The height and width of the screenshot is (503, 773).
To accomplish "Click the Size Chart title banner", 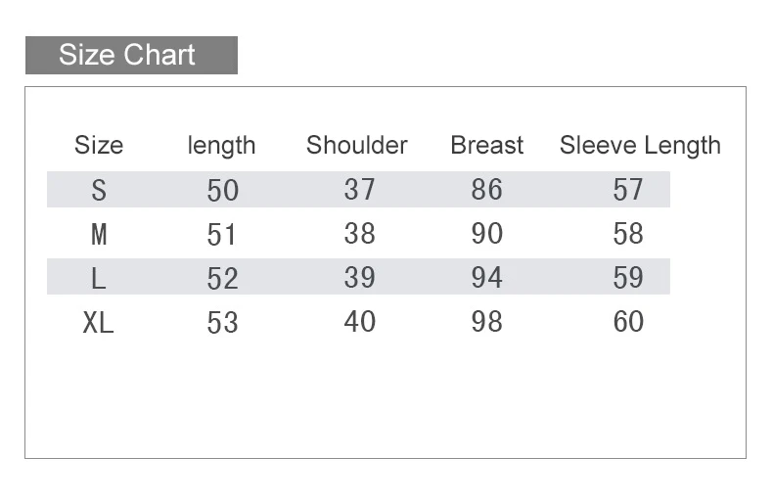I will pyautogui.click(x=131, y=55).
